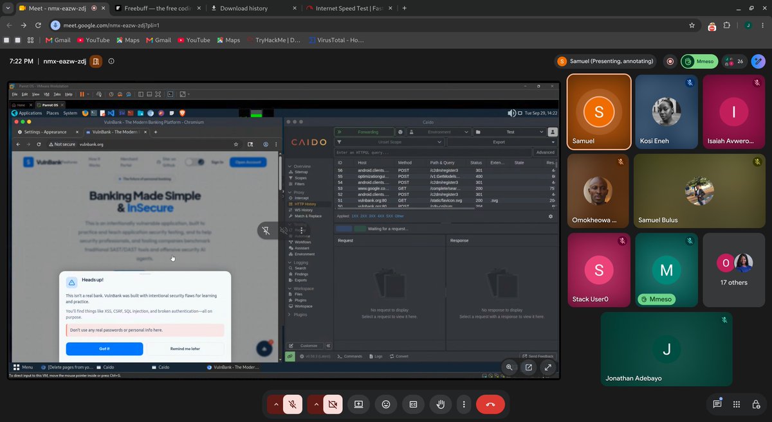Toggle VulnBank dark mode switch
The image size is (772, 422).
194,163
